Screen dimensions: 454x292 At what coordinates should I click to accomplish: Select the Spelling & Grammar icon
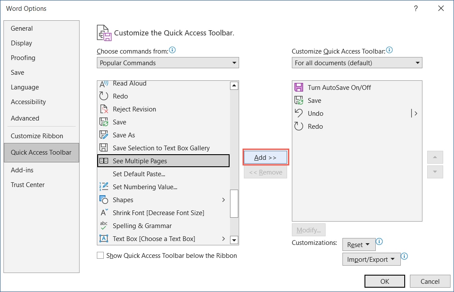pyautogui.click(x=103, y=225)
